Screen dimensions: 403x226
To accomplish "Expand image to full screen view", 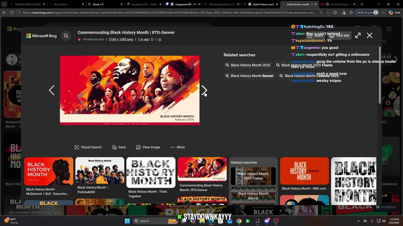I will pyautogui.click(x=358, y=35).
